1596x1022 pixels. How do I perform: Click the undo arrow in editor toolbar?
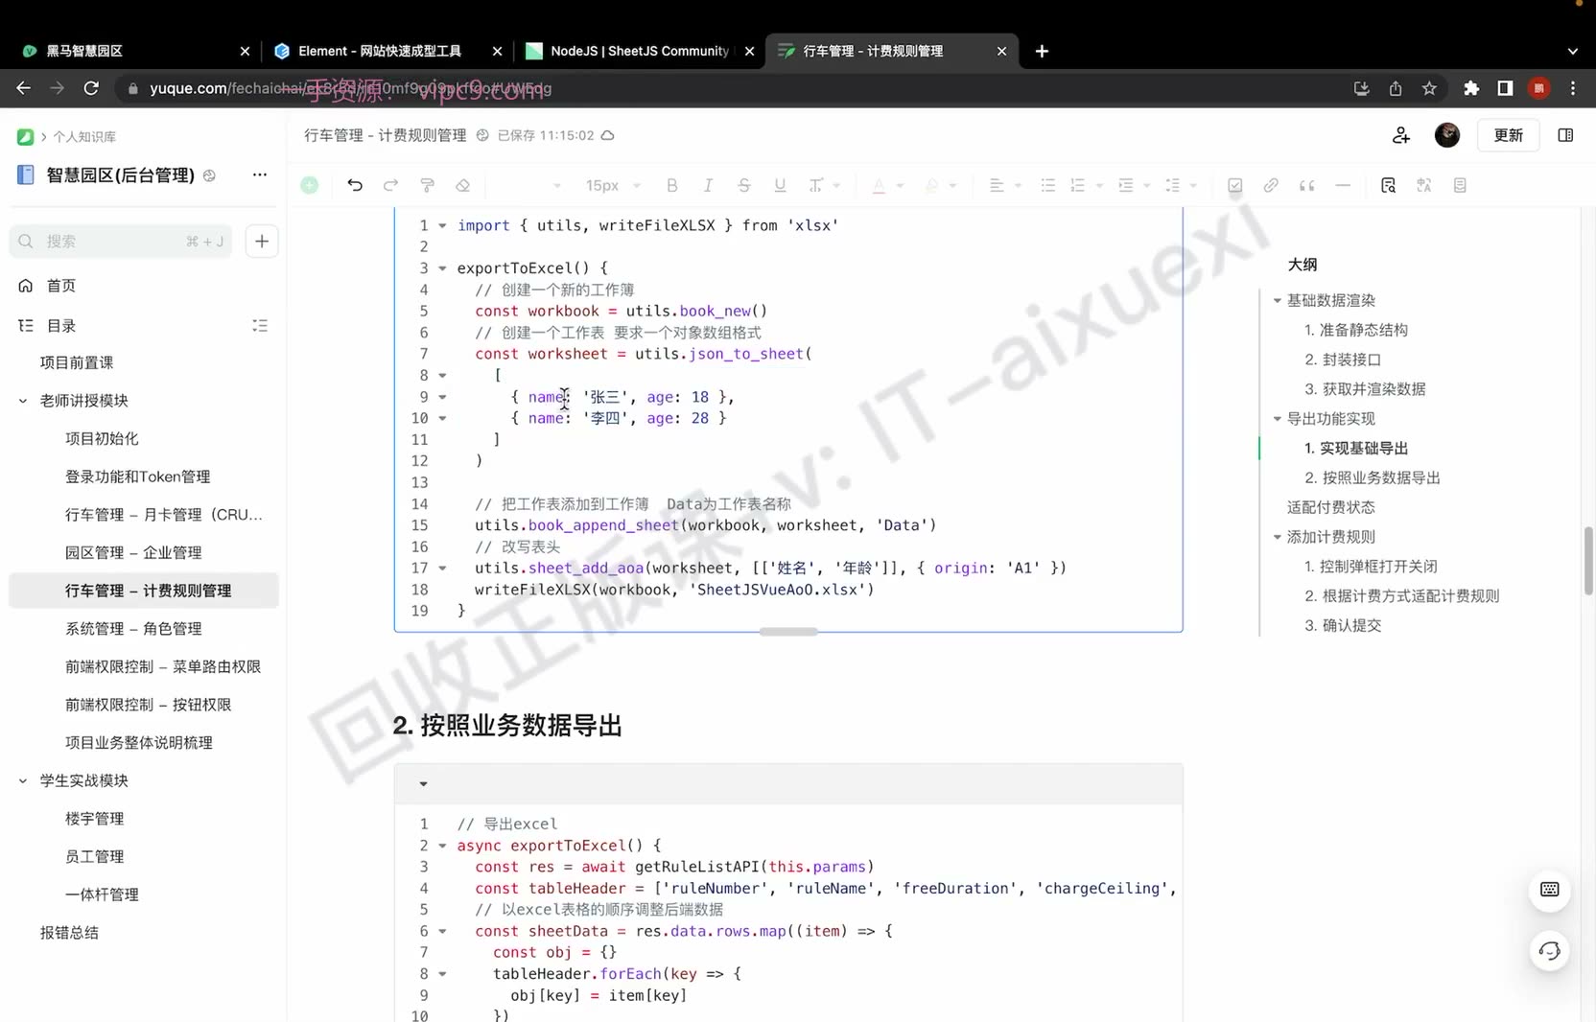tap(355, 185)
